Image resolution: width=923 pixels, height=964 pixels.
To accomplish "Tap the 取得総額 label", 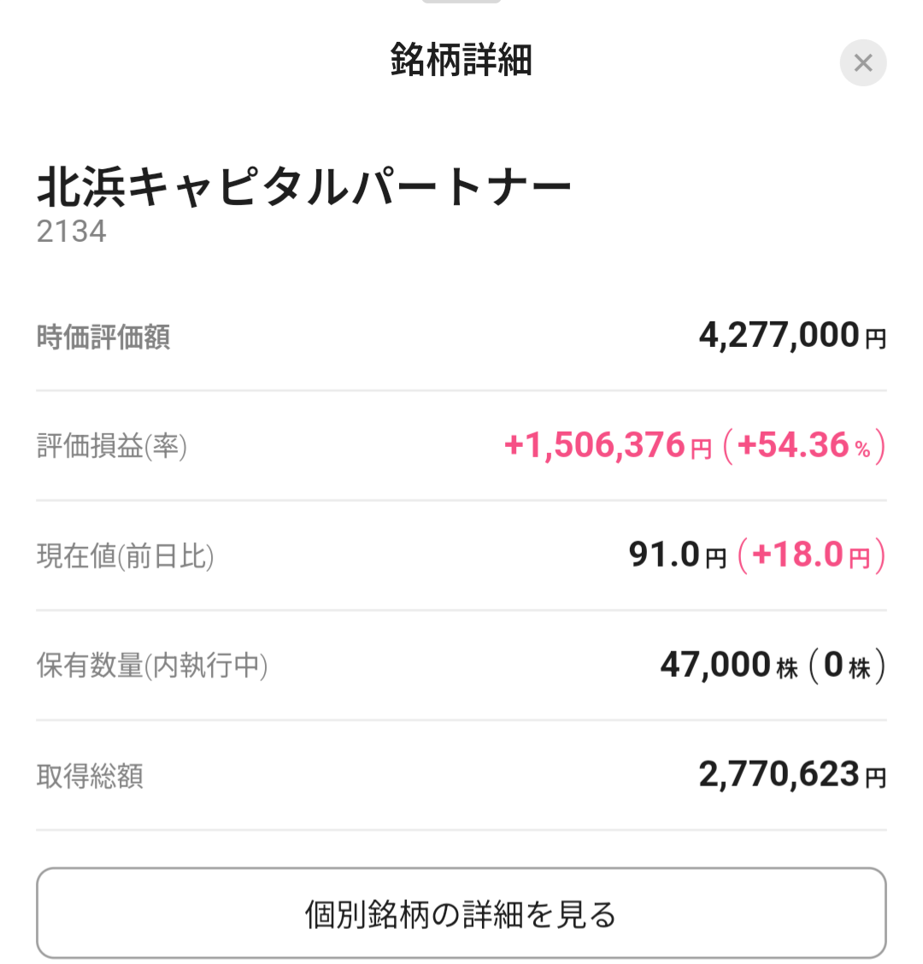I will tap(90, 776).
